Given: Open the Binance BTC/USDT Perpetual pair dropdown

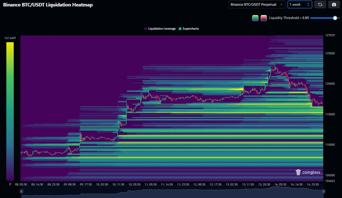Looking at the screenshot, I should 257,5.
